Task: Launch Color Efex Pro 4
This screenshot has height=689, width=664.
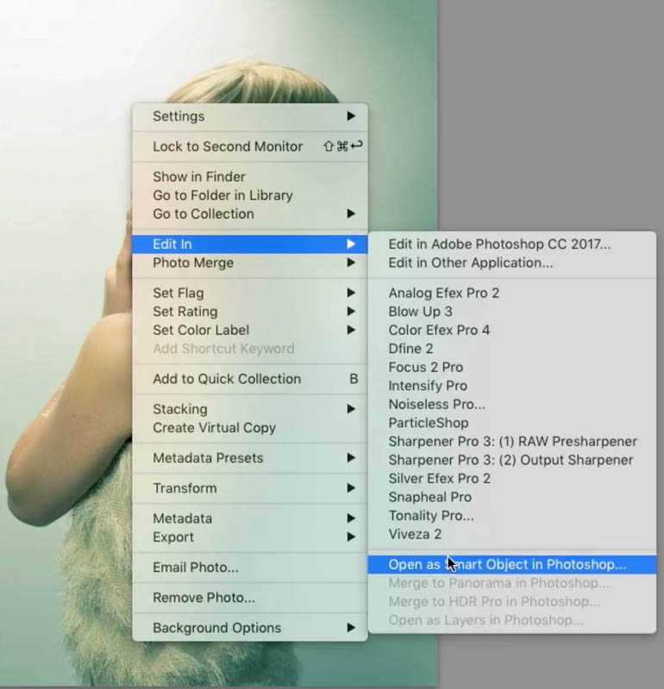Action: click(511, 330)
